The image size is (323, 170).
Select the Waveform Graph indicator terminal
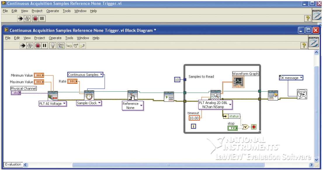(238, 82)
